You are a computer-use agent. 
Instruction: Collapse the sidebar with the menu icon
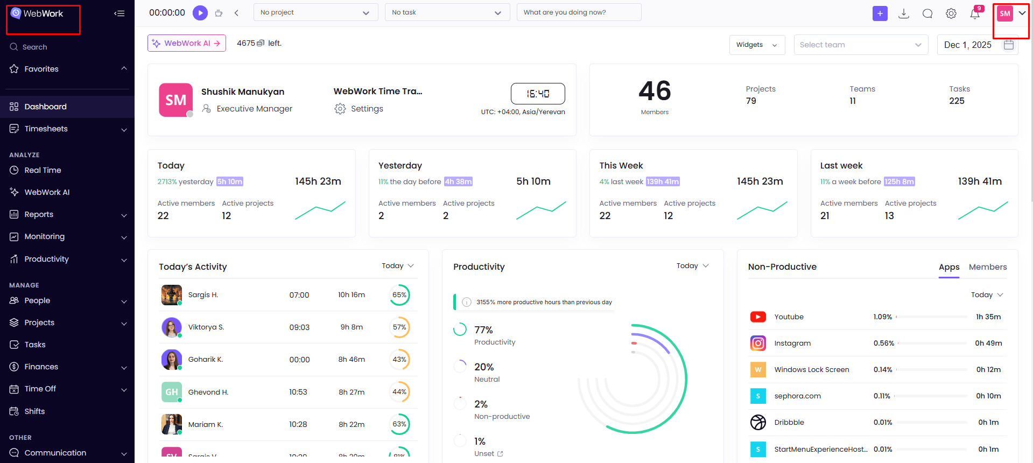[x=120, y=13]
